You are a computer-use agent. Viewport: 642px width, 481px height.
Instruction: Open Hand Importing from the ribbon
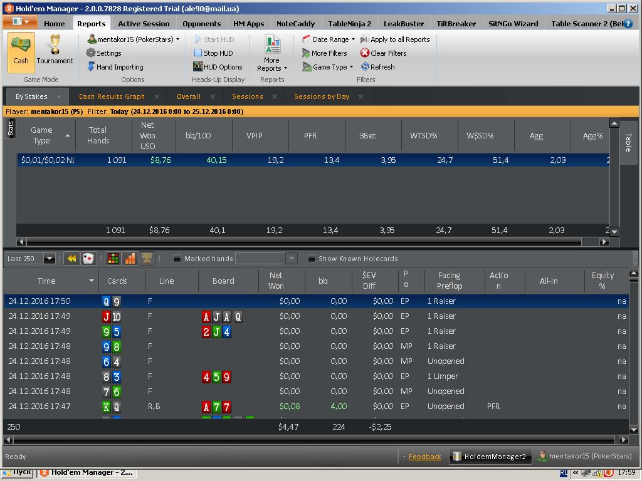coord(115,67)
